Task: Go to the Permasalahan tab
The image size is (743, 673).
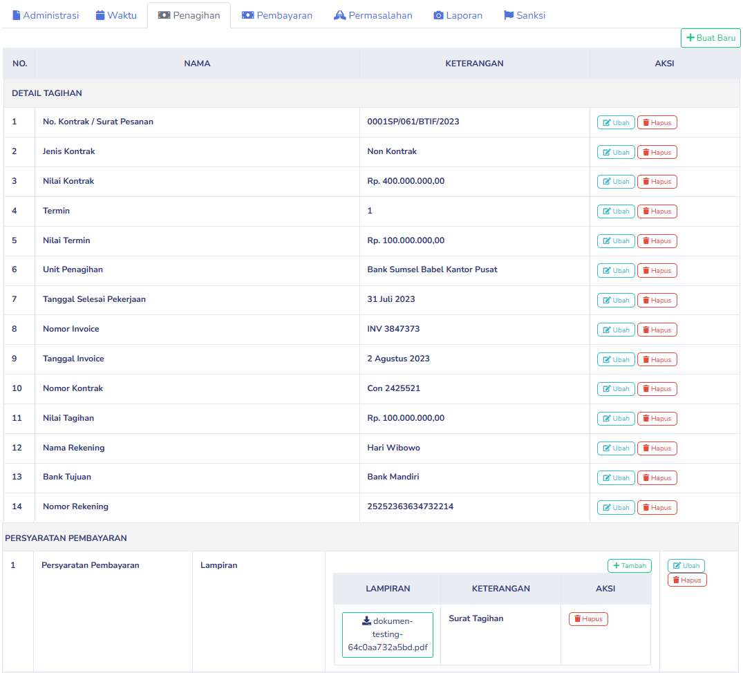Action: pyautogui.click(x=373, y=15)
